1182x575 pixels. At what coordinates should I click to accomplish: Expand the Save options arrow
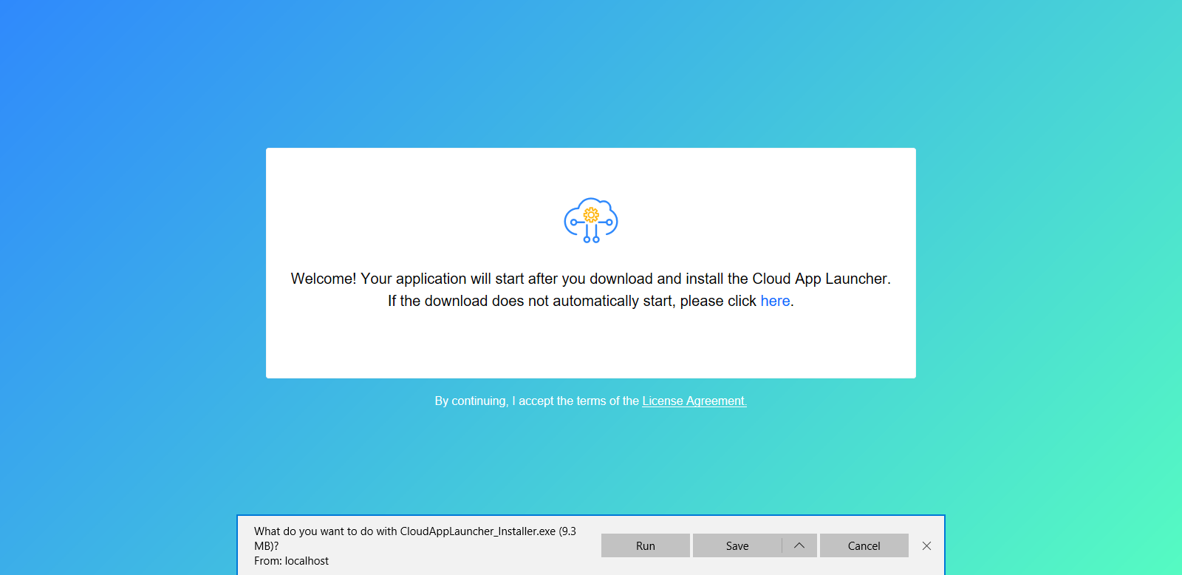point(799,545)
